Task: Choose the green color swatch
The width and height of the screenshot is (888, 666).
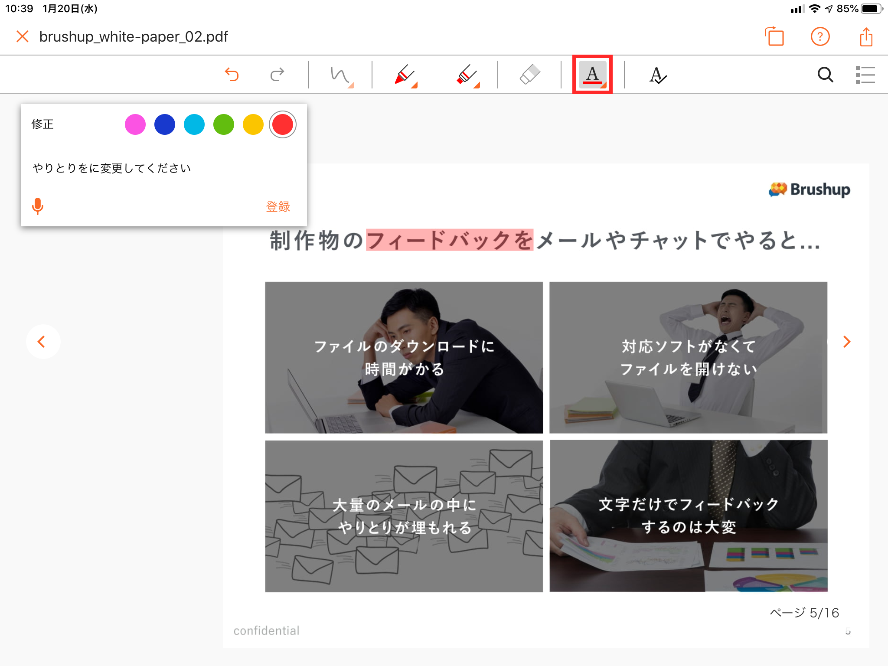Action: [x=224, y=125]
